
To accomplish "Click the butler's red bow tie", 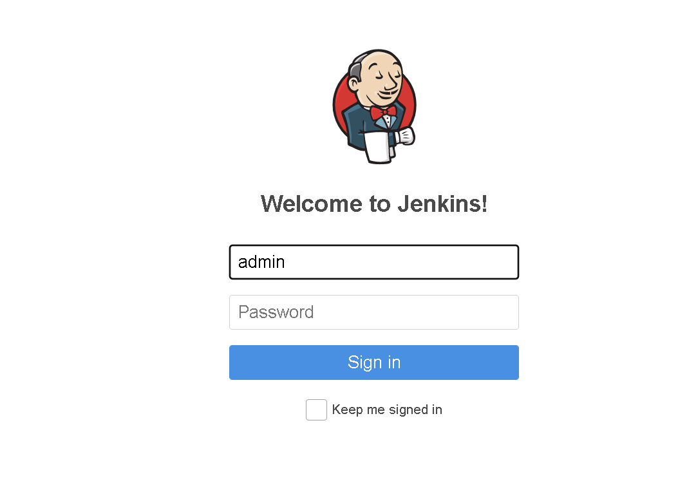I will point(383,113).
